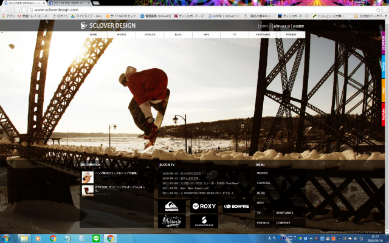Open the LINE app from the taskbar
The height and width of the screenshot is (243, 389).
click(96, 239)
